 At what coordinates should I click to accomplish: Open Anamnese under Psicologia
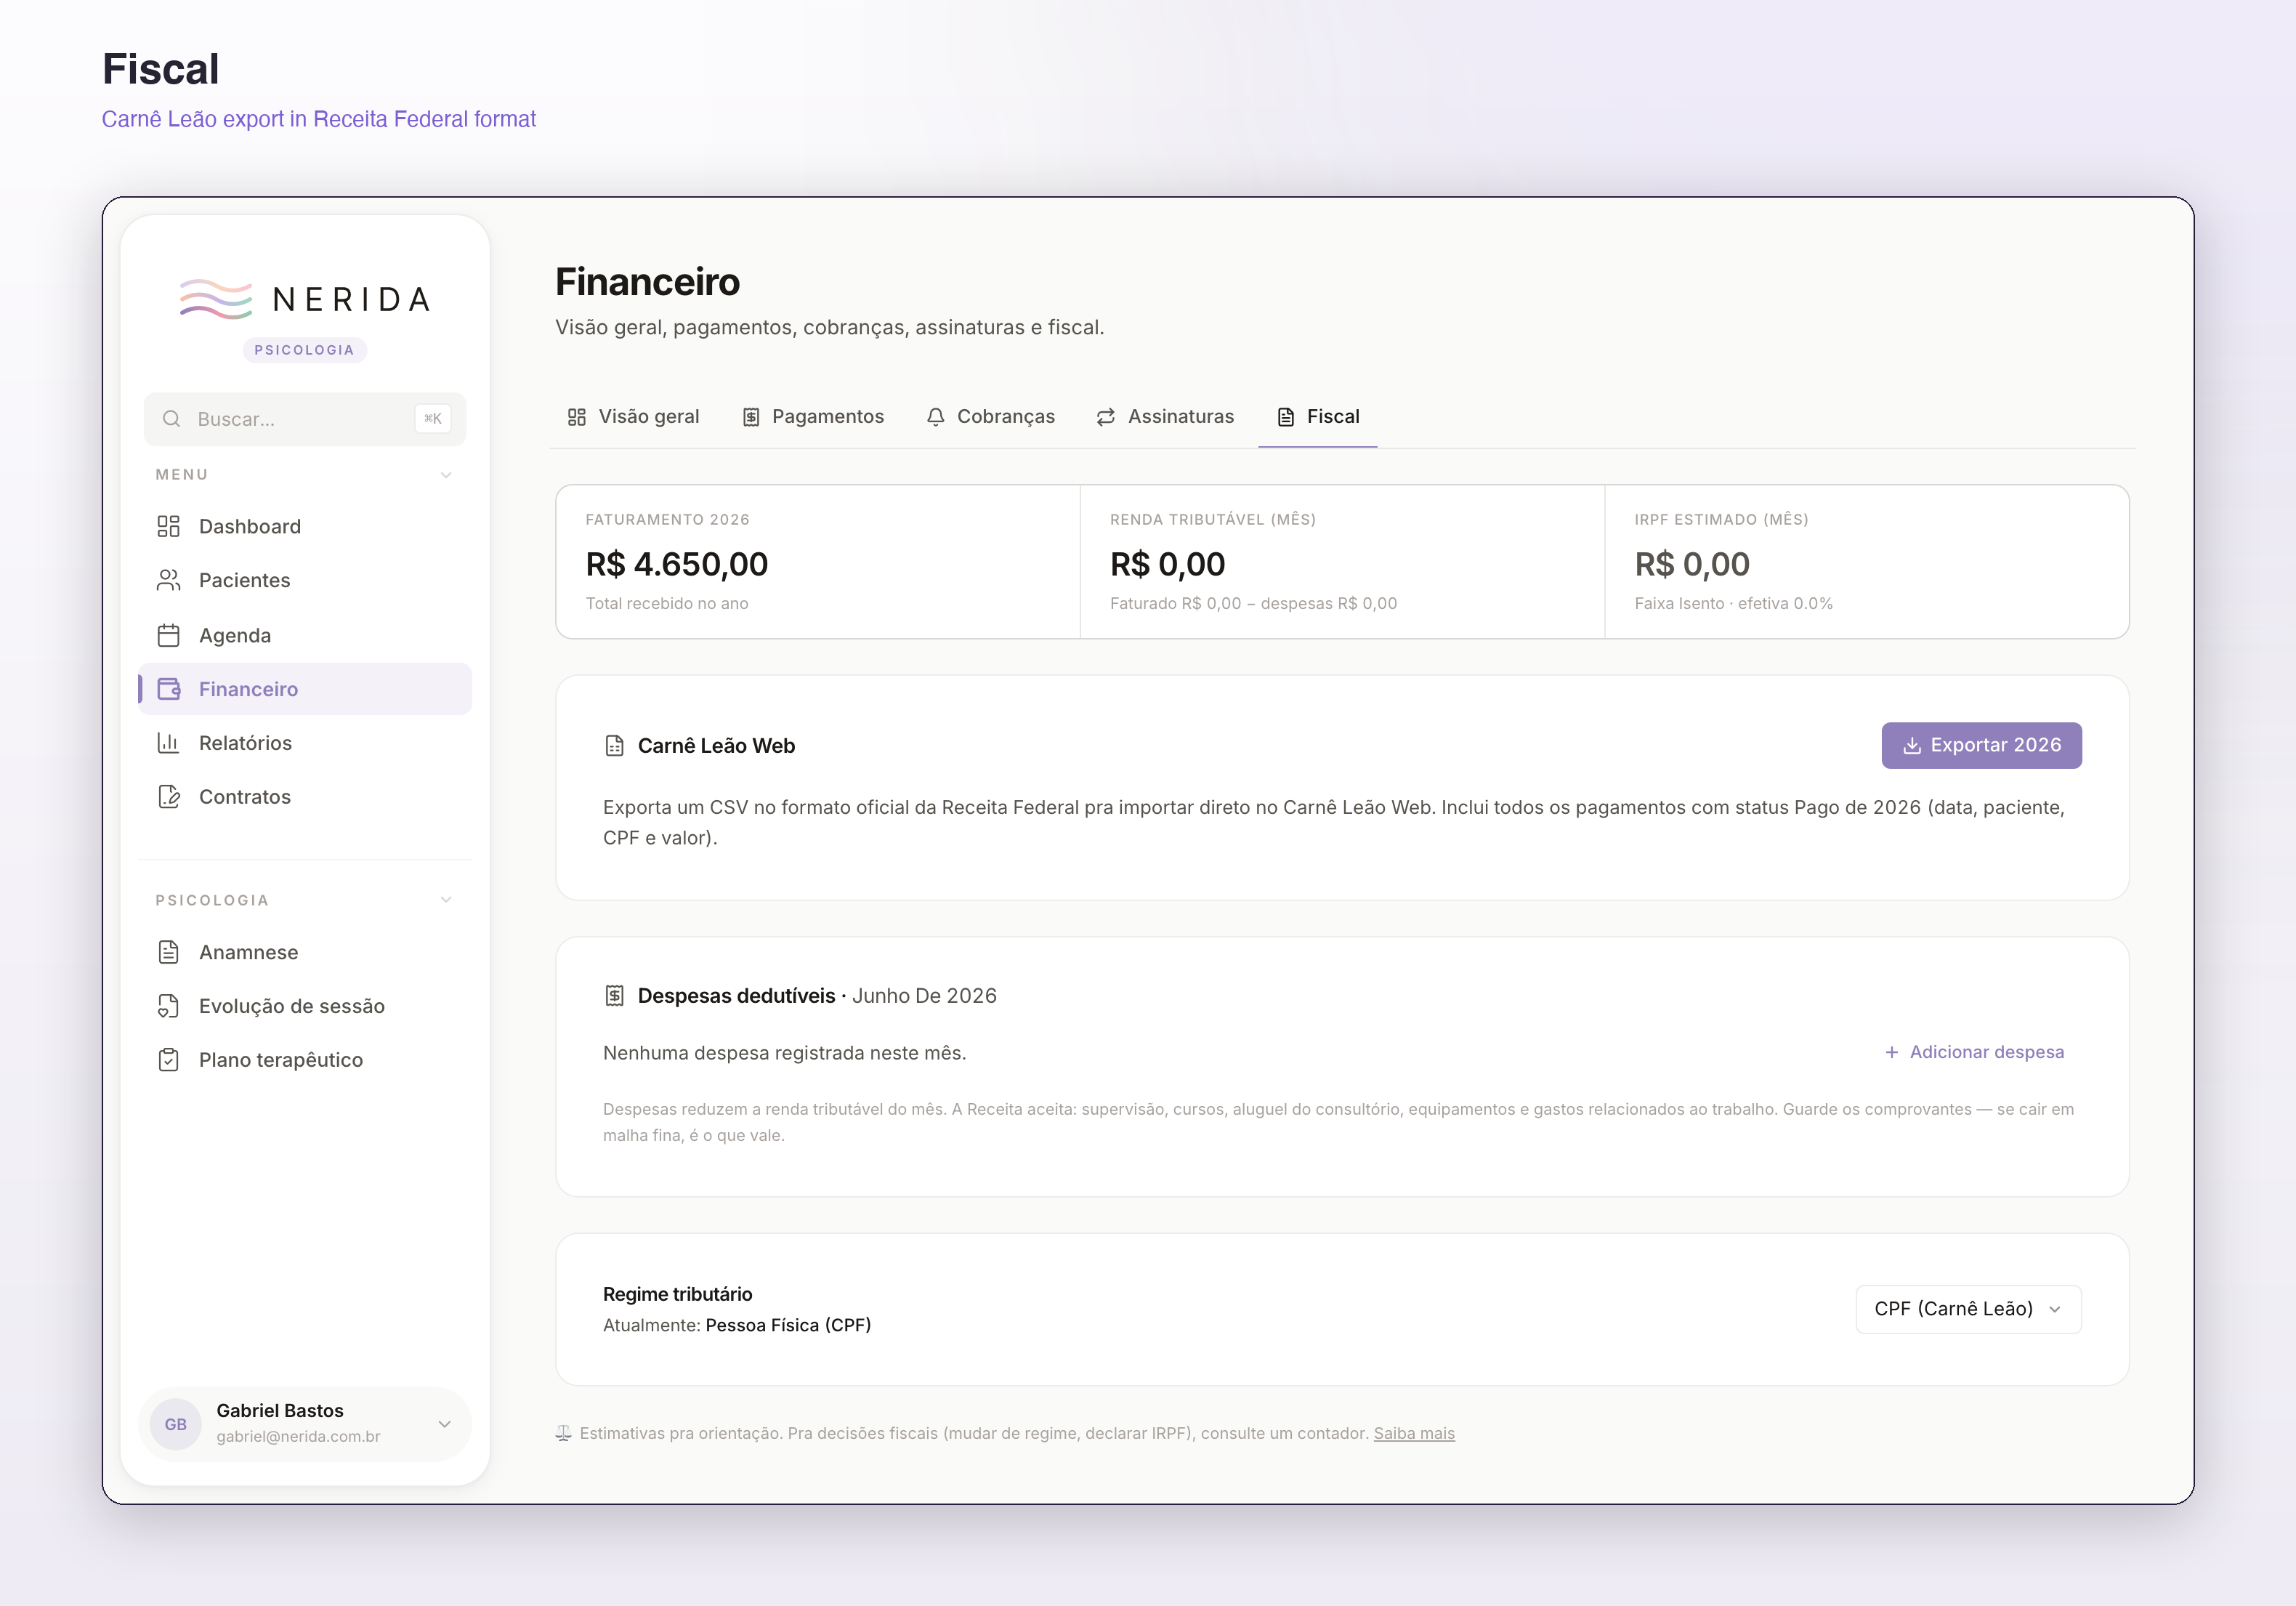[x=305, y=952]
